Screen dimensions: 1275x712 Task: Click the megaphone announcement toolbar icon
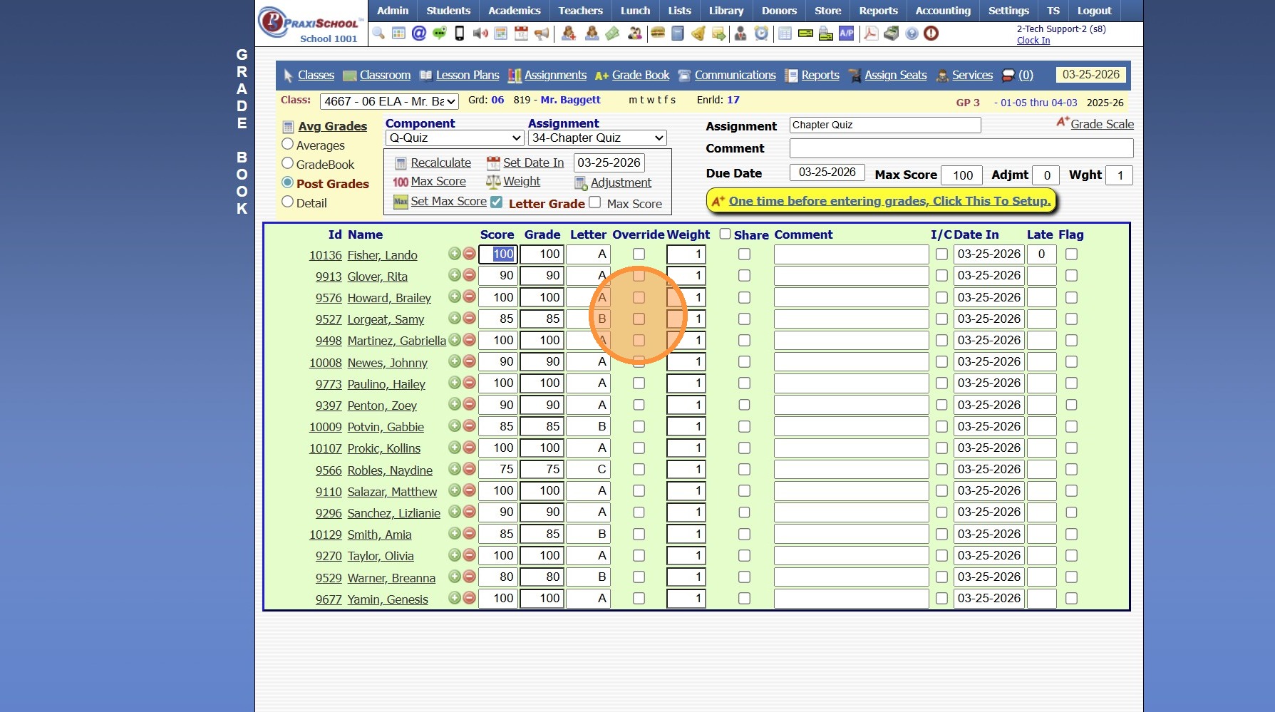click(x=542, y=33)
